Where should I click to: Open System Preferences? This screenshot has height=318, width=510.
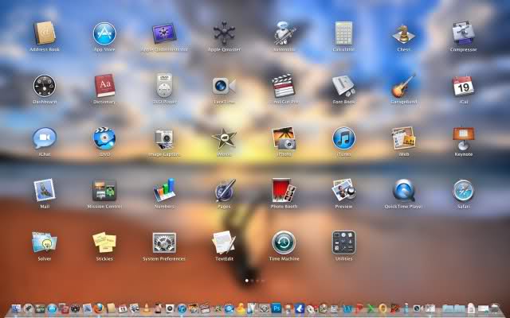[x=164, y=242]
